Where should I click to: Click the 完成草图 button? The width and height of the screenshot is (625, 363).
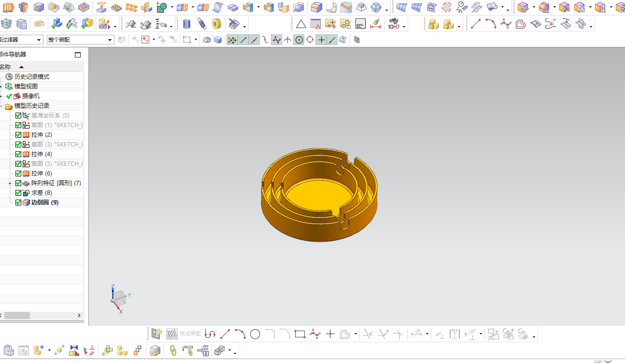click(190, 334)
